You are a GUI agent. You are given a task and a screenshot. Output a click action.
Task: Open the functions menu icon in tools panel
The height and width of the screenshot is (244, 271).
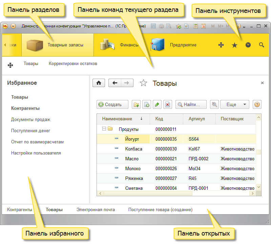[x=221, y=45]
